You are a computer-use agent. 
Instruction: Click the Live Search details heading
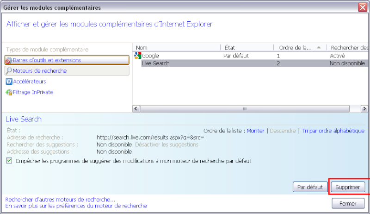pos(24,119)
